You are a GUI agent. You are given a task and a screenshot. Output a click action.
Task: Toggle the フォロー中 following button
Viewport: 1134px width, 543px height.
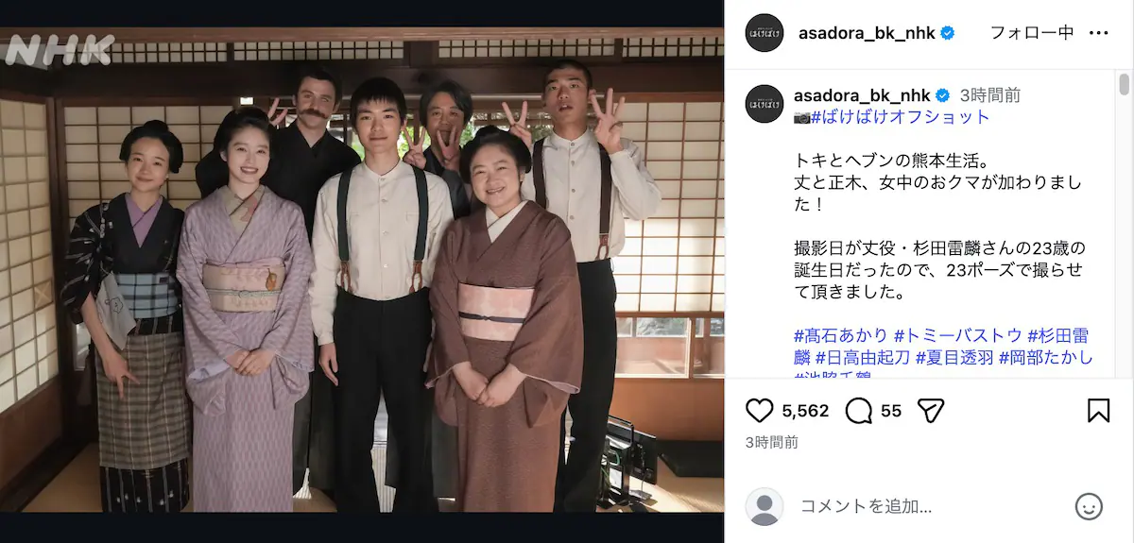click(x=1031, y=33)
